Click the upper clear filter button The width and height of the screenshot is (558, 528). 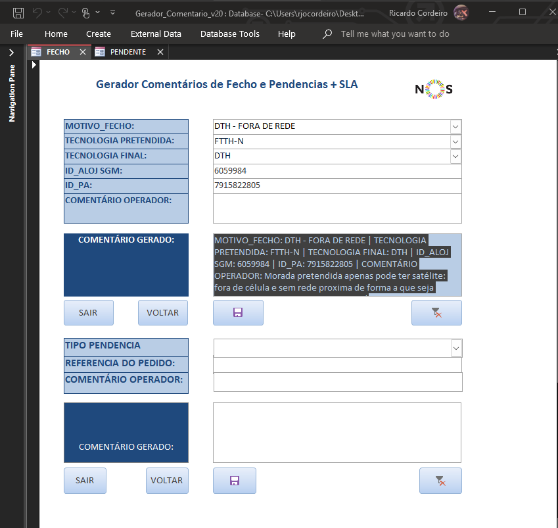[x=436, y=312]
